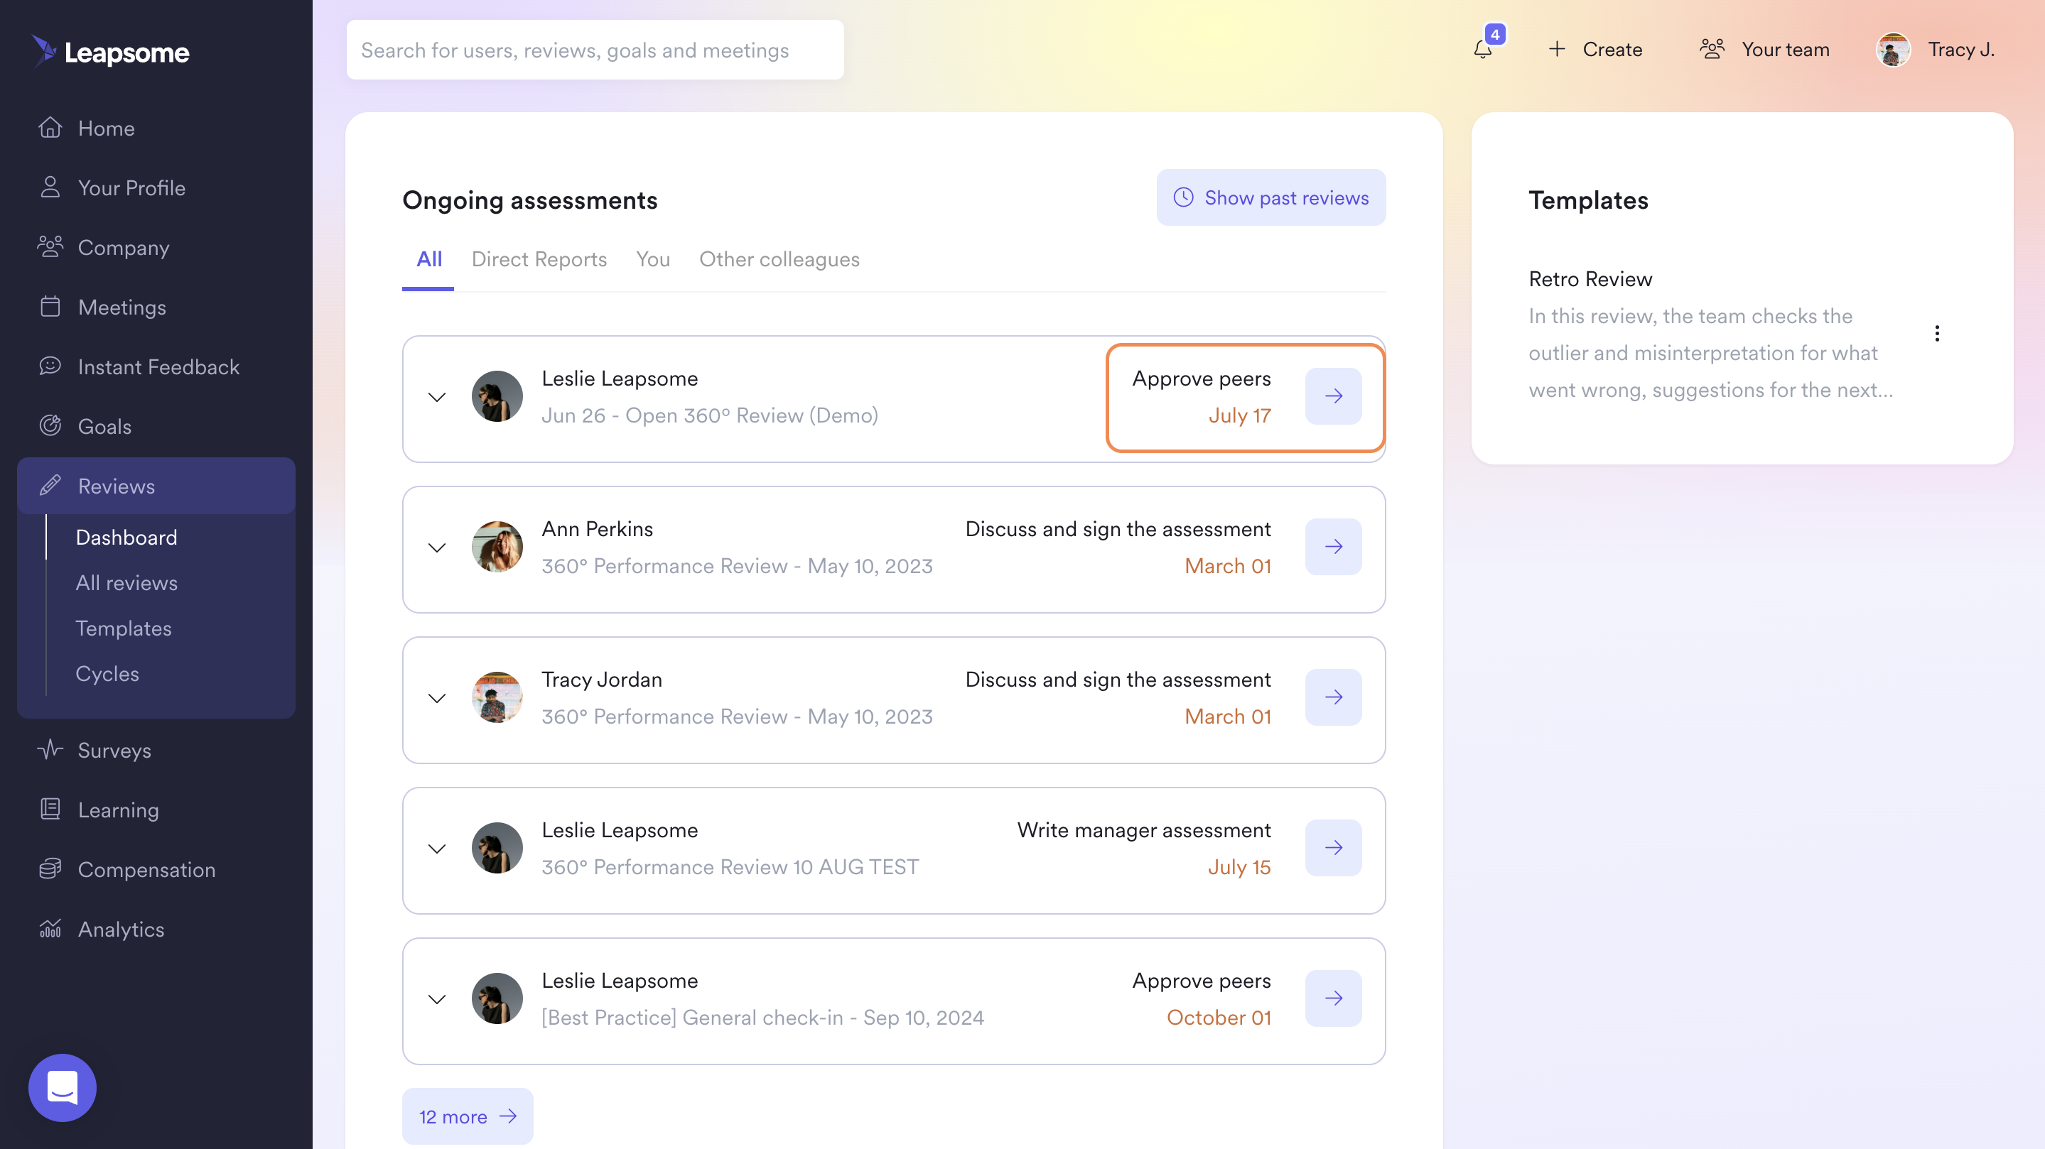
Task: Click the Learning book icon
Action: pos(50,810)
